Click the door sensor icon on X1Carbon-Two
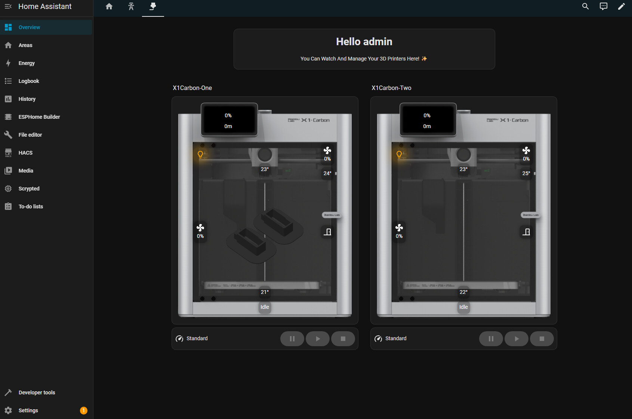The width and height of the screenshot is (632, 419). (x=526, y=232)
